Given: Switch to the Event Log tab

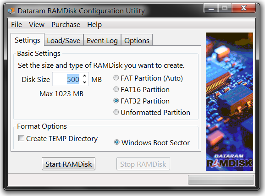Looking at the screenshot, I should click(102, 40).
